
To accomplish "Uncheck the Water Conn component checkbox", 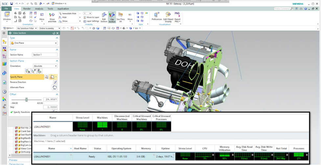I will (x=16, y=149).
